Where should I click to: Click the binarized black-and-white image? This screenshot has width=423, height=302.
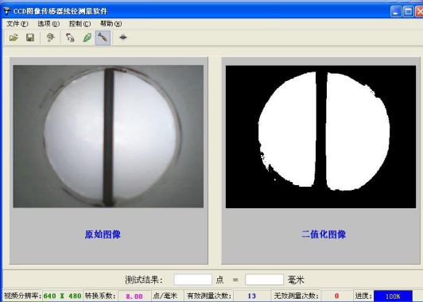point(320,137)
